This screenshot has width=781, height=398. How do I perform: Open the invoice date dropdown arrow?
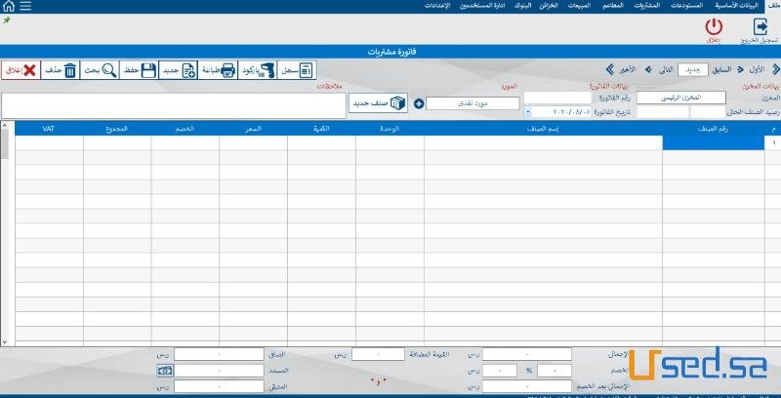pos(528,111)
